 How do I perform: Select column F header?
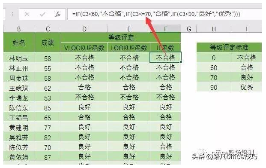(x=166, y=29)
